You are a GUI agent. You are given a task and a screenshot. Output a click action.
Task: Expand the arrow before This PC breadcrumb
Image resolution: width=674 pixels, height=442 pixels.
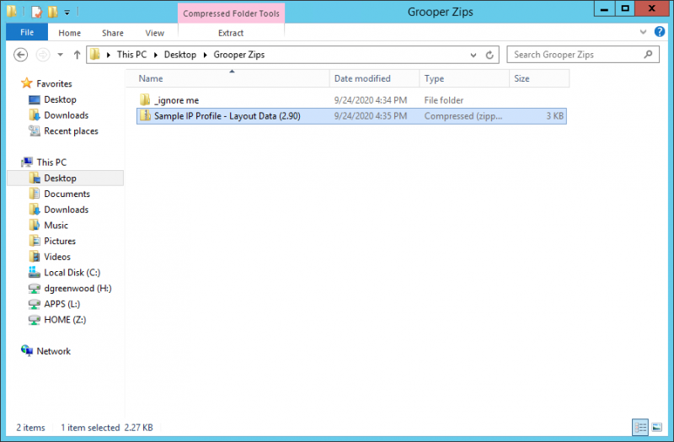[x=109, y=55]
